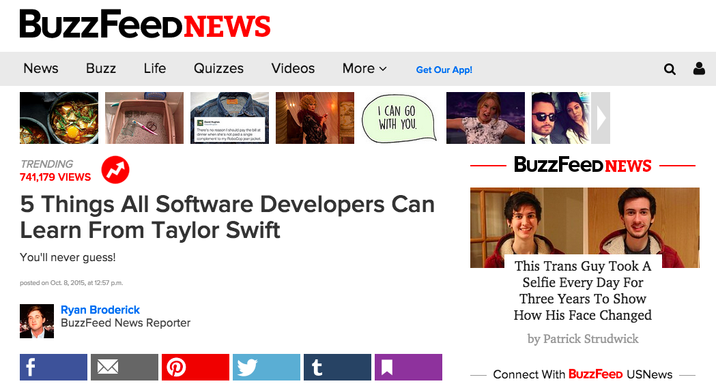Screen dimensions: 716x388
Task: Share article via email envelope button
Action: click(x=124, y=367)
